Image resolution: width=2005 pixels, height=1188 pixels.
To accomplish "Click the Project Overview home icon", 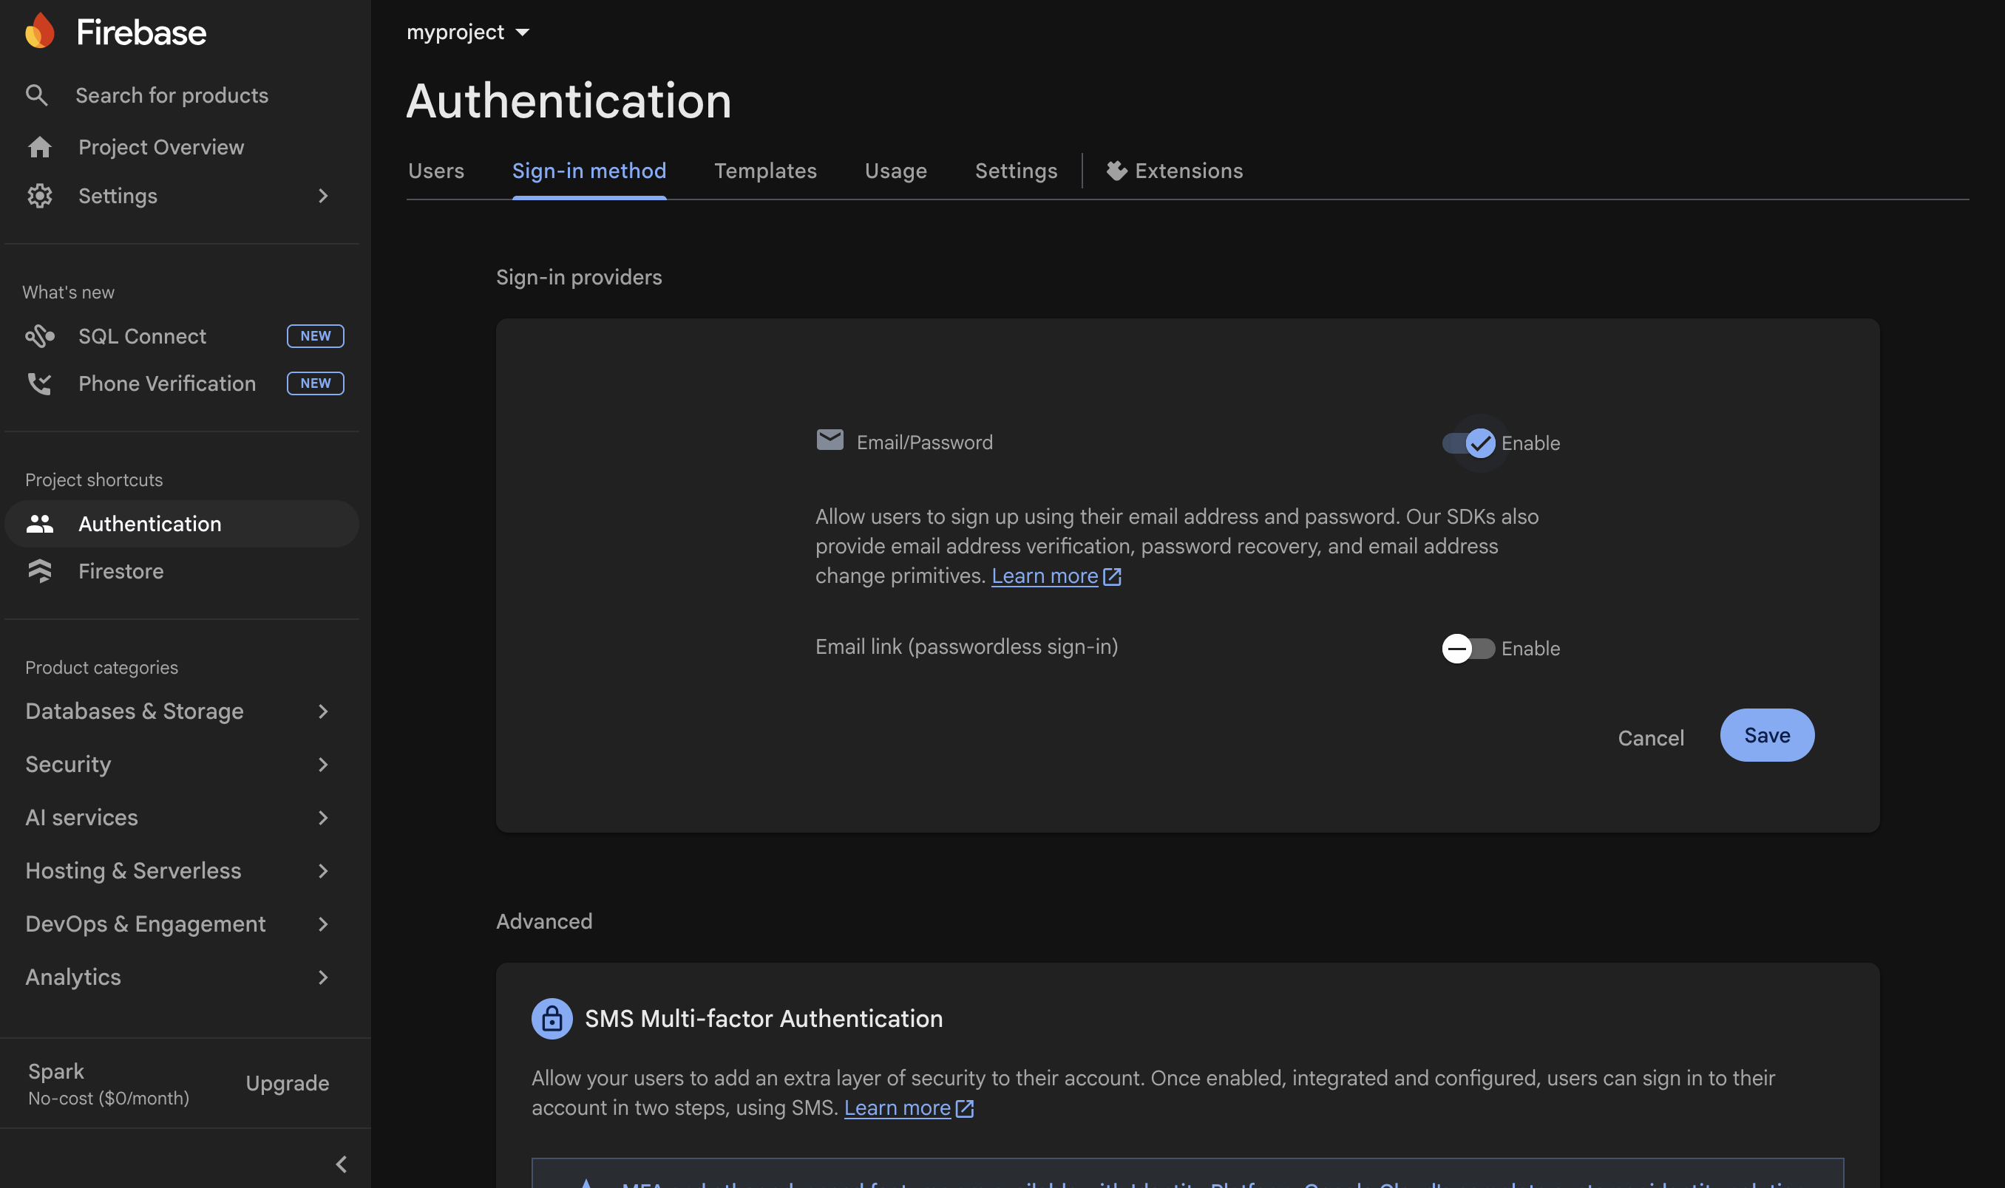I will pos(39,147).
